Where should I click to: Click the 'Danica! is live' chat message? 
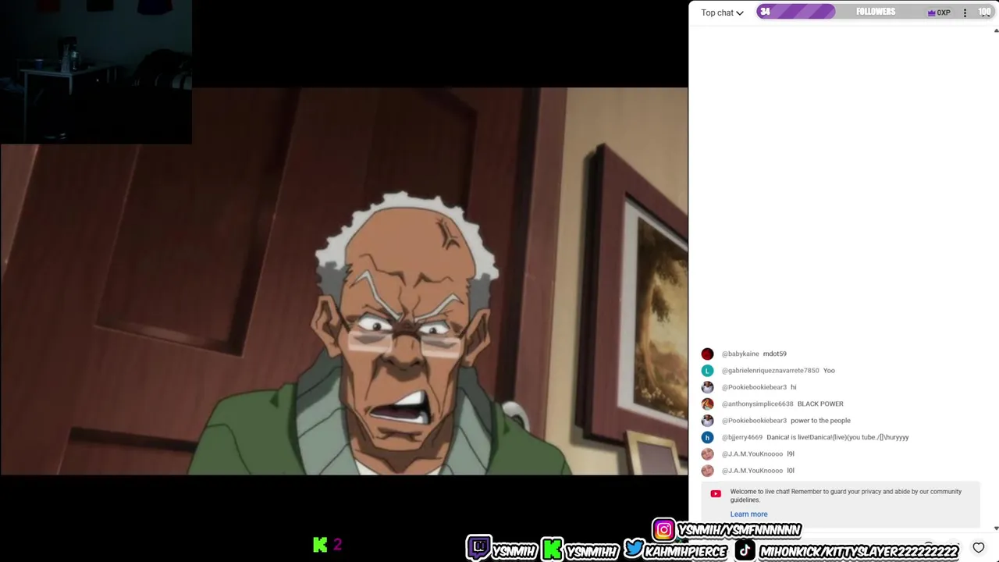pos(837,437)
